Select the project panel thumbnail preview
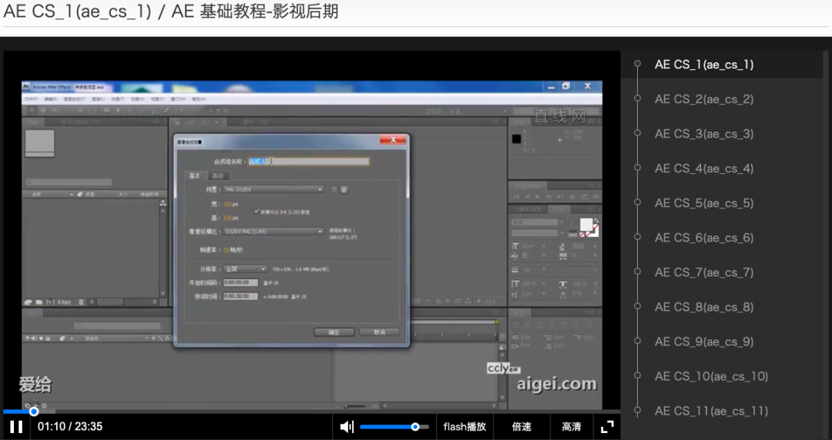The height and width of the screenshot is (440, 832). [40, 142]
